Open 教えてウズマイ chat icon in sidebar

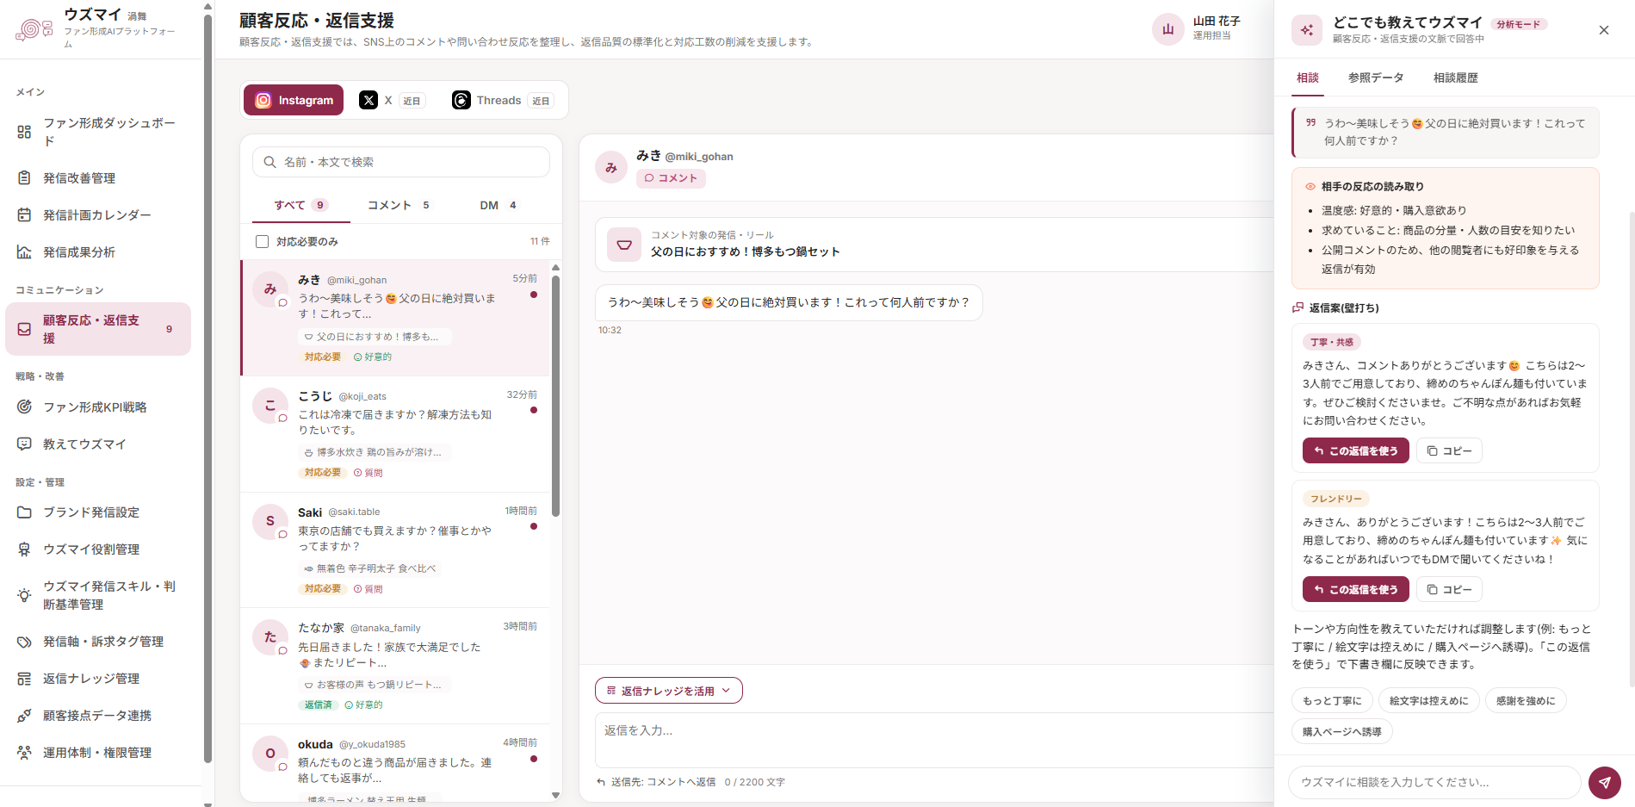(24, 444)
